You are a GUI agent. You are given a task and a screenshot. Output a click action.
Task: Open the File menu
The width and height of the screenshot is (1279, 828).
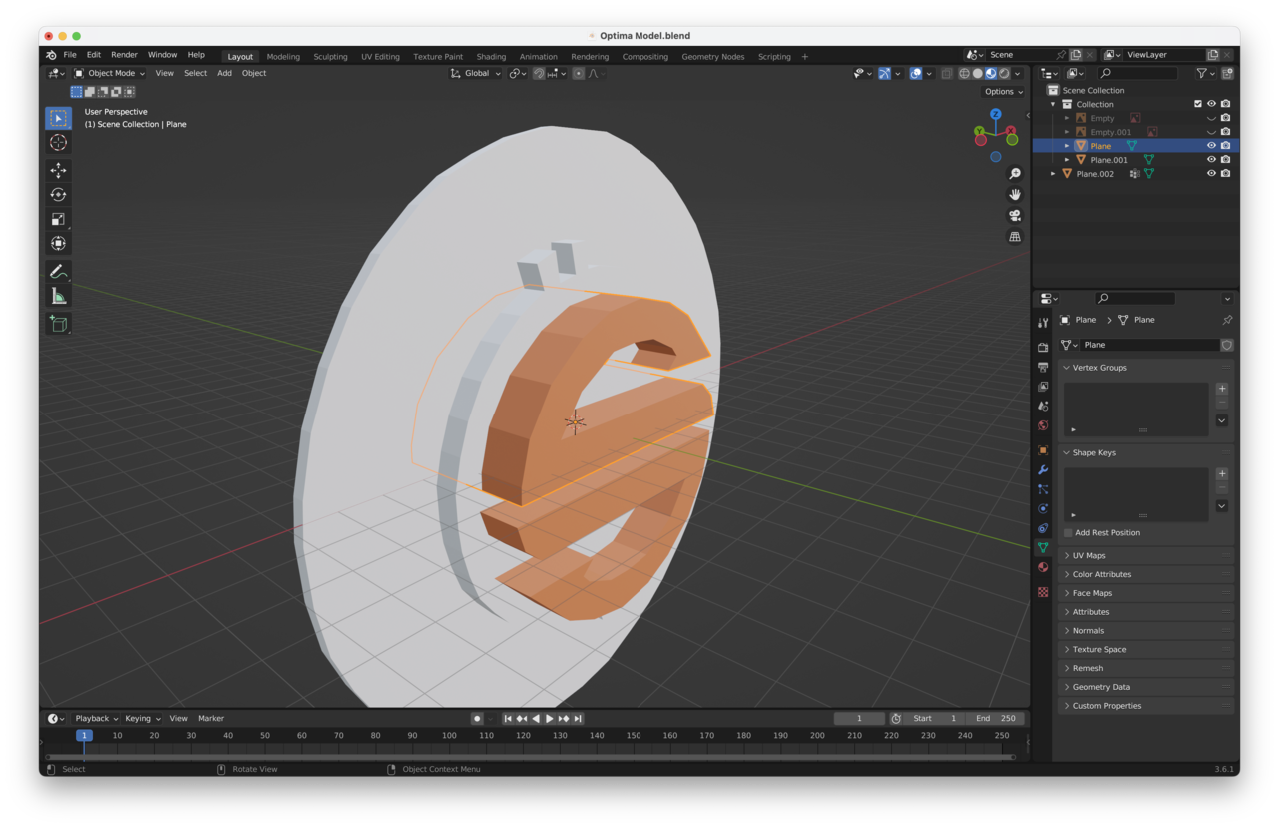(x=70, y=55)
